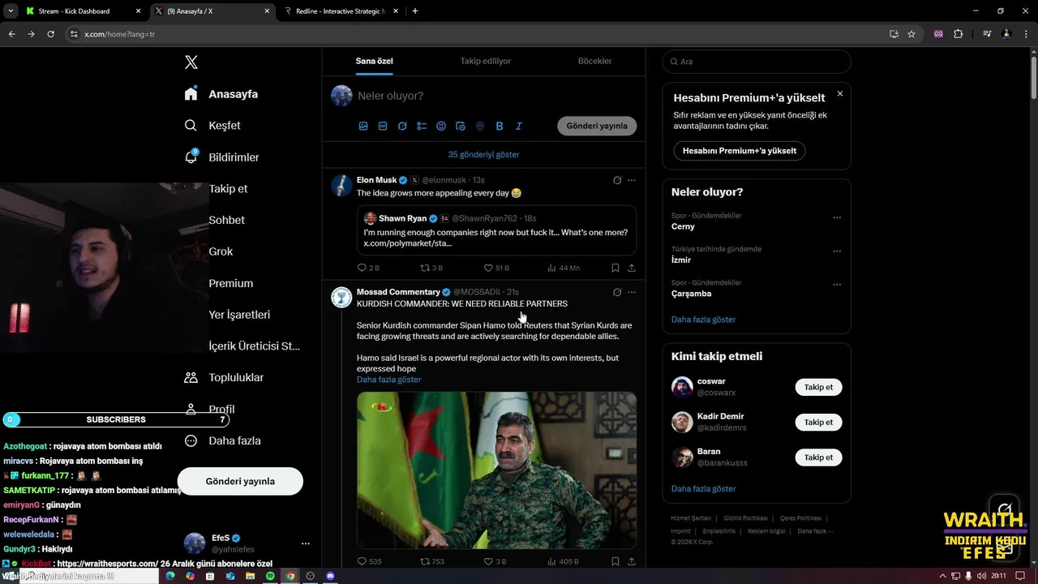This screenshot has height=584, width=1038.
Task: Use Grok enhance icon in composer
Action: pos(402,126)
